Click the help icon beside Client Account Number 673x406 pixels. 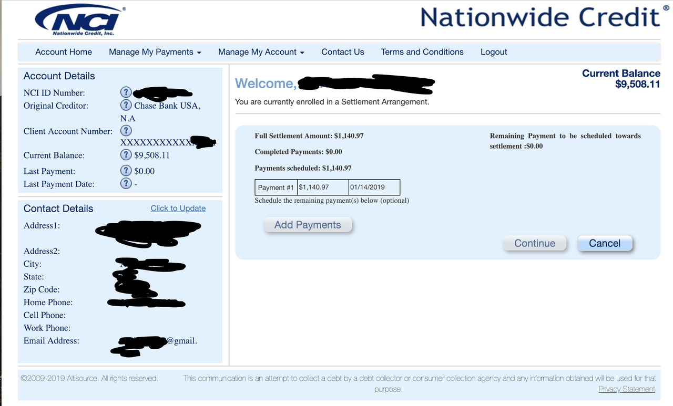126,131
